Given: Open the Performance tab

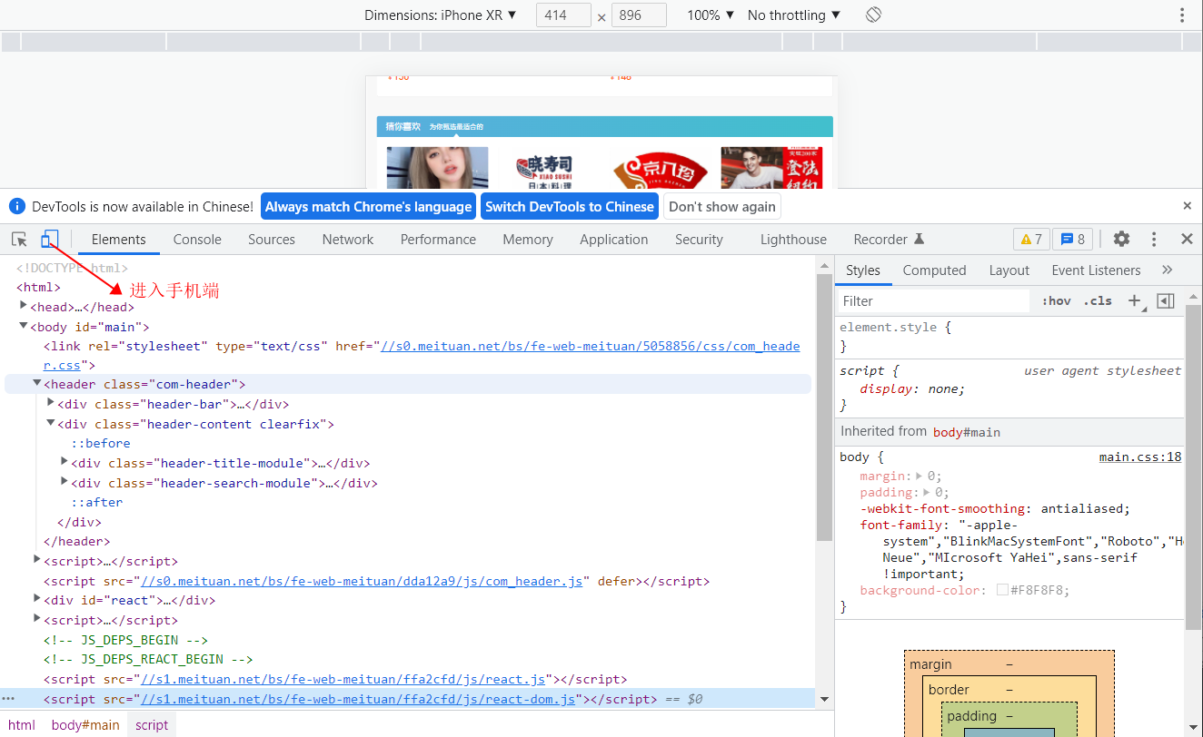Looking at the screenshot, I should point(439,240).
